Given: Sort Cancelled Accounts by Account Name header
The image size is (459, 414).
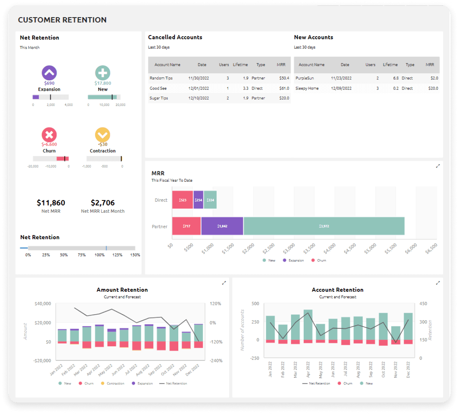Looking at the screenshot, I should 167,65.
